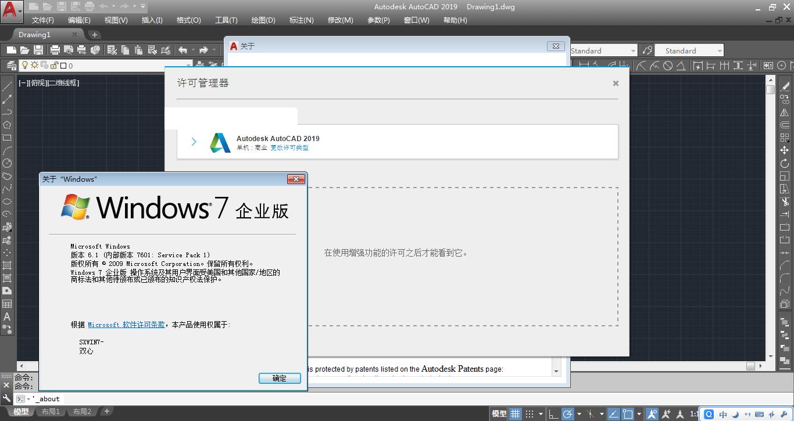This screenshot has height=421, width=794.
Task: Click the vertical scrollbar of drawing area
Action: click(x=771, y=218)
